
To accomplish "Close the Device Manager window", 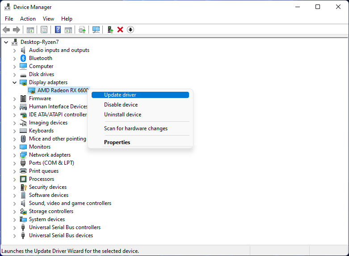I will click(338, 7).
